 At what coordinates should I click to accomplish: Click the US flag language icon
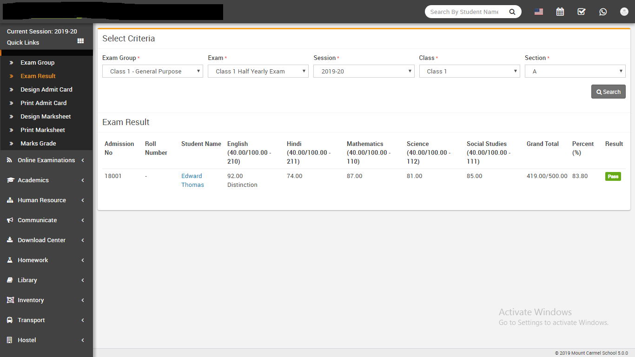pos(539,12)
